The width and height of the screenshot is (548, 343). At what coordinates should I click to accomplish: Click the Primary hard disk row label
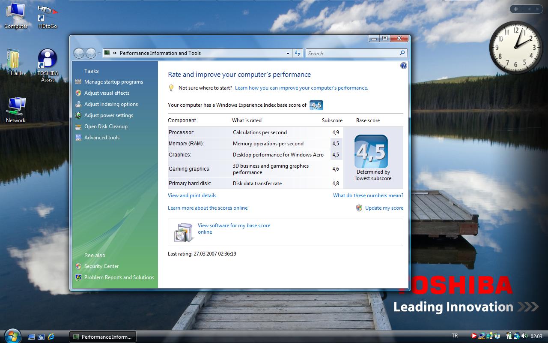[x=190, y=184]
